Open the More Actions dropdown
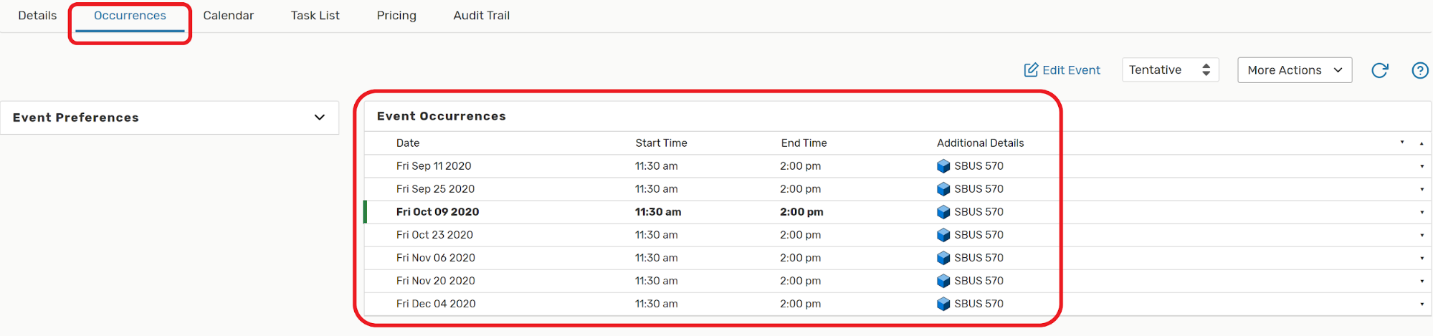The image size is (1433, 336). [1294, 70]
